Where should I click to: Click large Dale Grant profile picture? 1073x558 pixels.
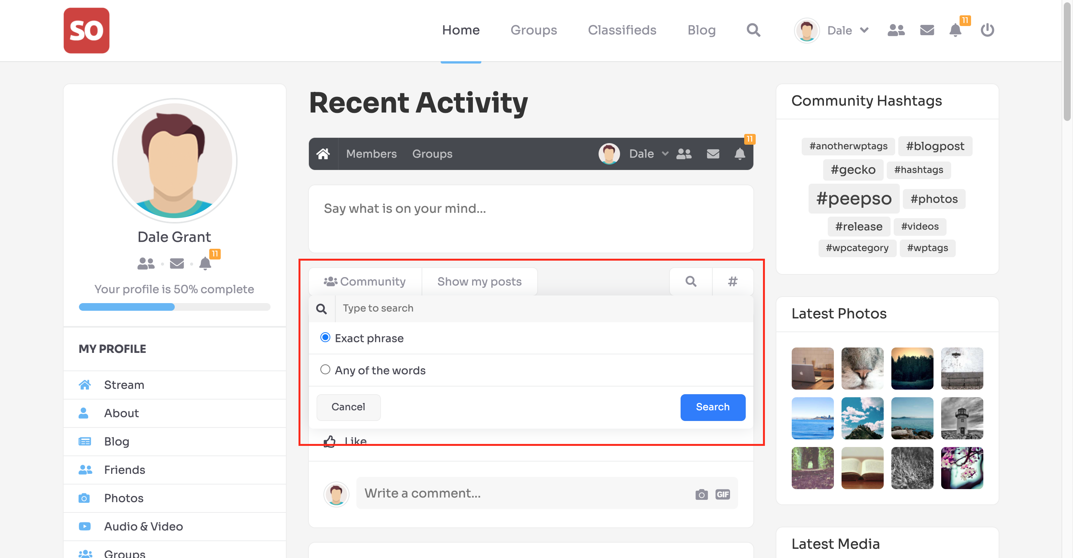174,161
